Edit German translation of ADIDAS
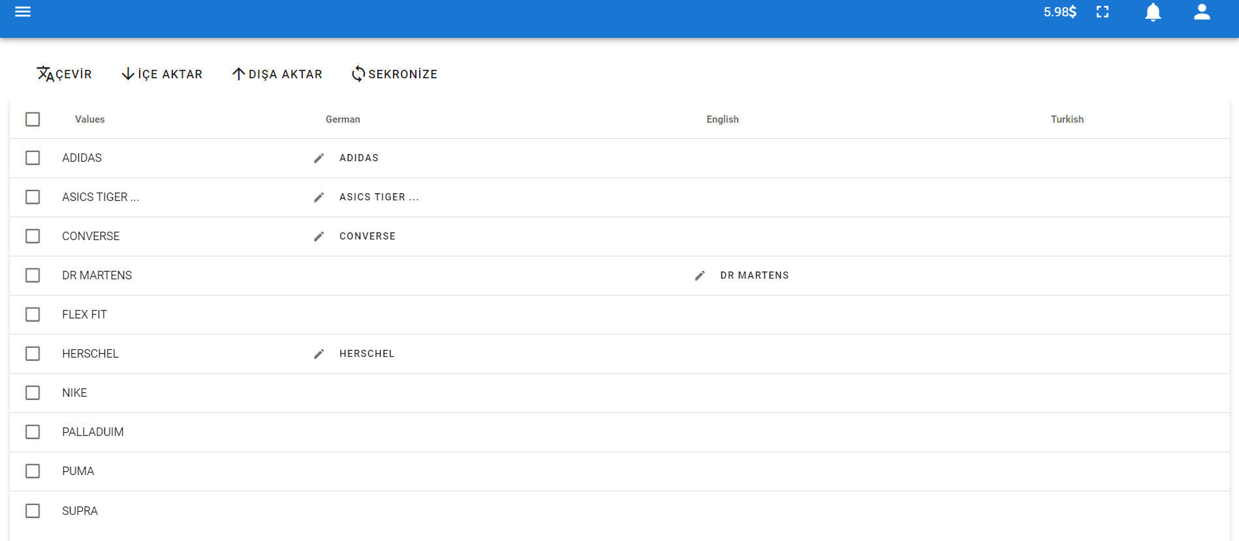The image size is (1239, 541). [319, 158]
